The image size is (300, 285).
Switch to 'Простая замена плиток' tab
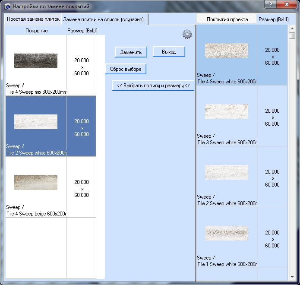33,19
